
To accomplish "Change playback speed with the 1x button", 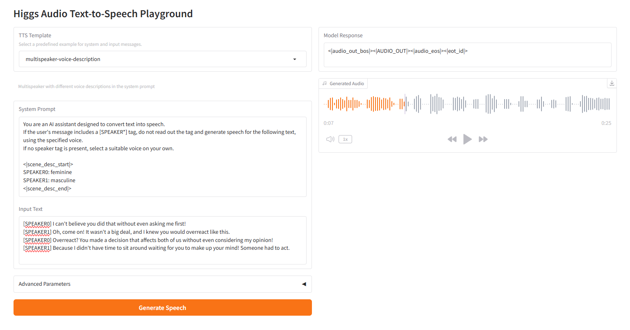I will tap(345, 139).
